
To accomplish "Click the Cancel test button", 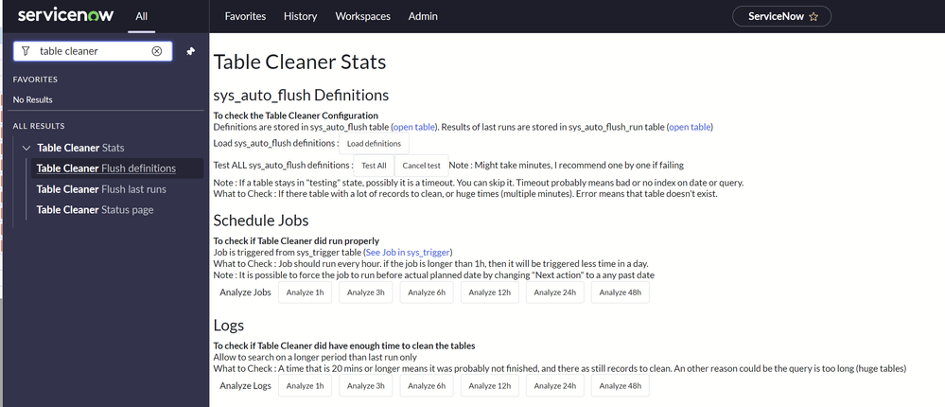I will 422,166.
